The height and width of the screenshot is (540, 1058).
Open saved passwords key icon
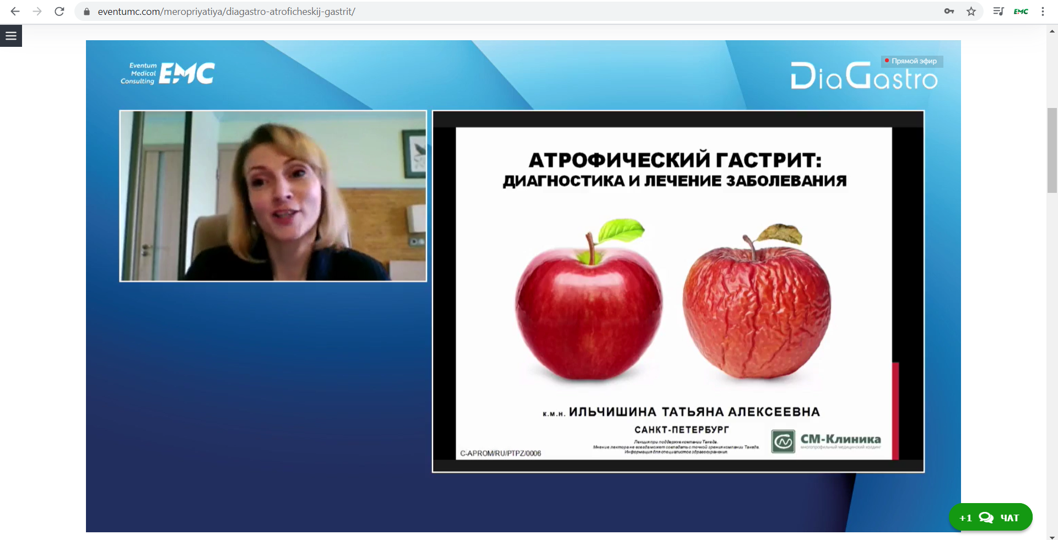click(949, 12)
